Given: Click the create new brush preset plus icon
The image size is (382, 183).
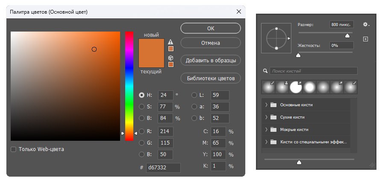Looking at the screenshot, I should coord(365,39).
